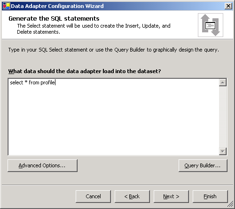Close the Data Adapter Configuration Wizard
This screenshot has width=235, height=209.
pyautogui.click(x=228, y=6)
